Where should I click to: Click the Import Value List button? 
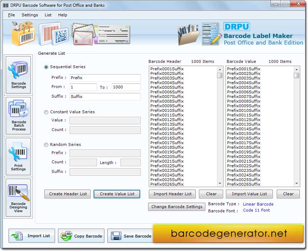click(249, 194)
